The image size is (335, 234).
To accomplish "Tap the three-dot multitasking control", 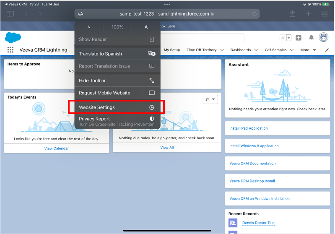I will tap(167, 4).
